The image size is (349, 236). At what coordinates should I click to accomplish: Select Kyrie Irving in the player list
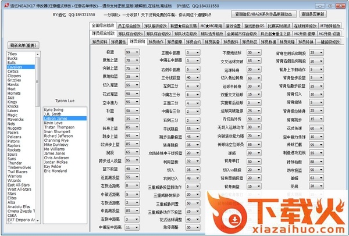[x=54, y=109]
